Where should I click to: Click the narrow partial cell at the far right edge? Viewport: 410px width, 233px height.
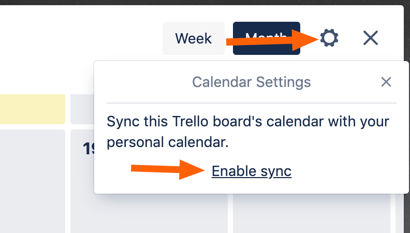point(400,213)
